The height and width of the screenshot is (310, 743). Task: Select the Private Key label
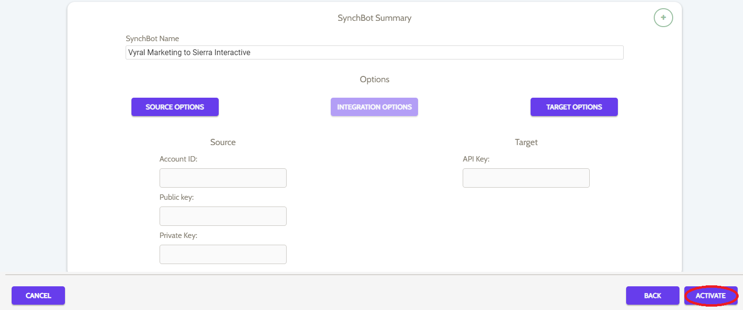pos(178,236)
